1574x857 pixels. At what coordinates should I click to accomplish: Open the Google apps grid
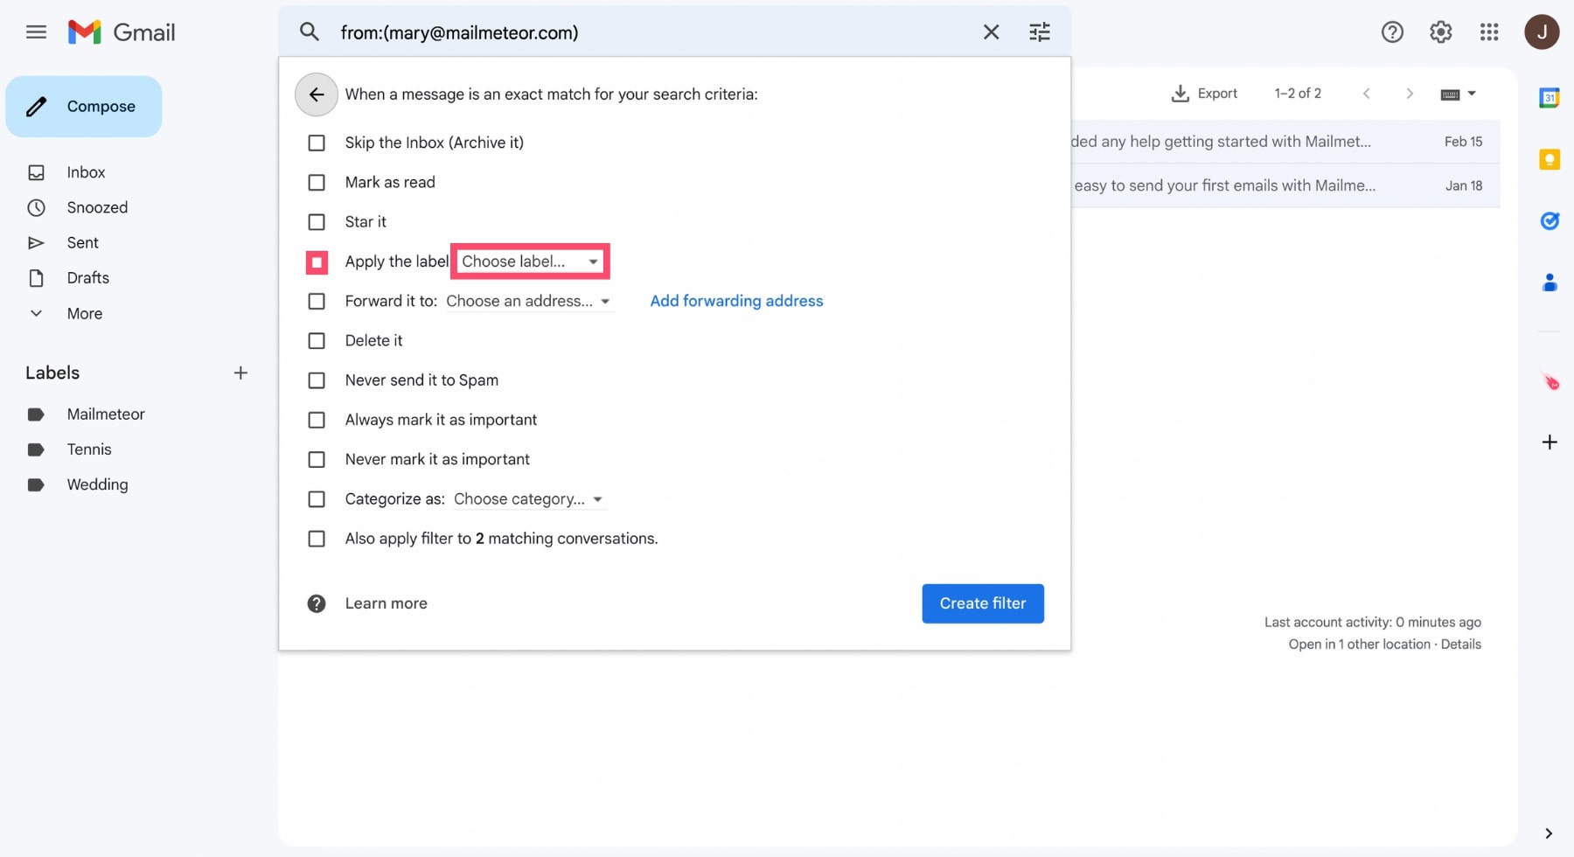1489,32
